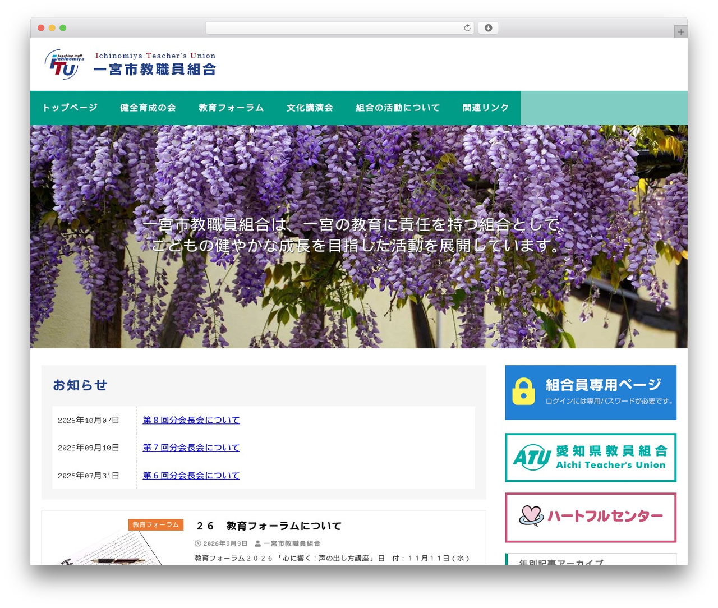The width and height of the screenshot is (718, 608).
Task: Click the orange 教育フォーラム category tag
Action: click(156, 525)
